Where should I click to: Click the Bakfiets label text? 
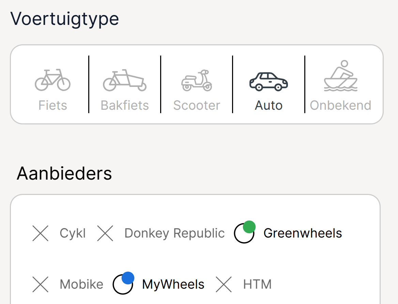pyautogui.click(x=125, y=105)
